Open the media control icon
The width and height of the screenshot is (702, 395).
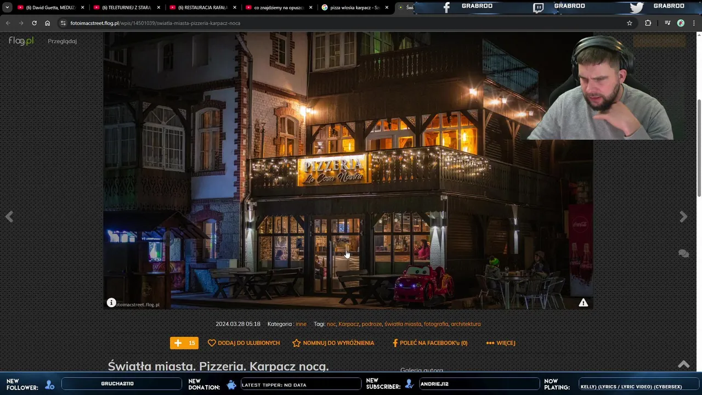667,23
